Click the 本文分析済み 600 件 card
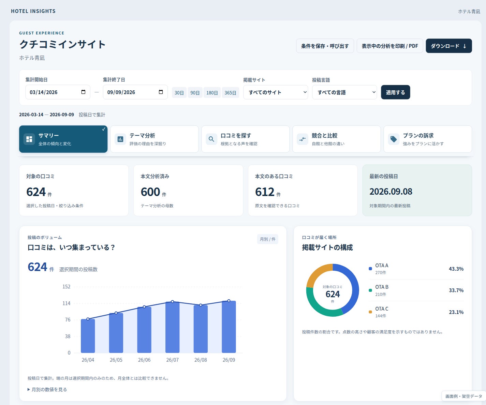 pyautogui.click(x=188, y=190)
